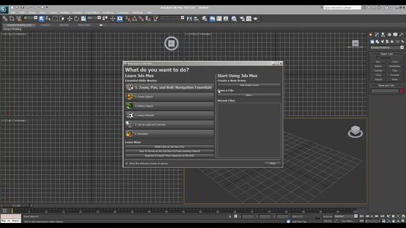
Task: Activate the Select and Uniform Scale tool
Action: (83, 18)
